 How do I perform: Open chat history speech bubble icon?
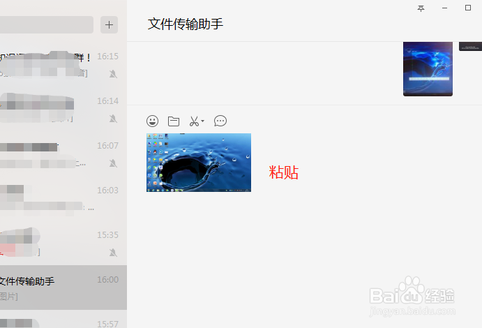click(x=220, y=121)
